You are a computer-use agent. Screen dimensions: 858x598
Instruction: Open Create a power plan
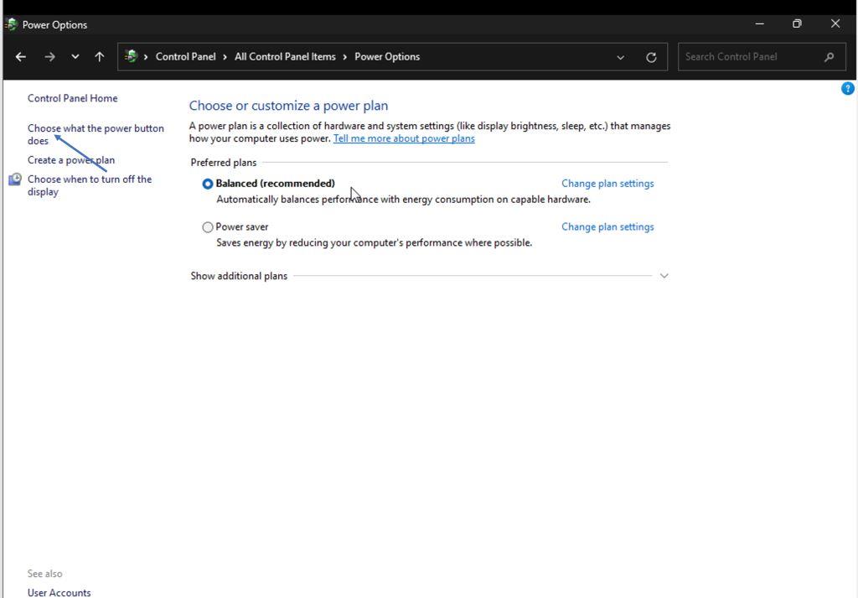pos(71,160)
